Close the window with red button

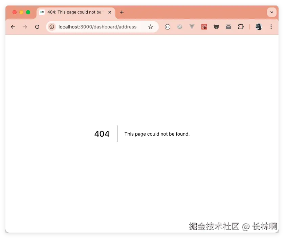[15, 12]
